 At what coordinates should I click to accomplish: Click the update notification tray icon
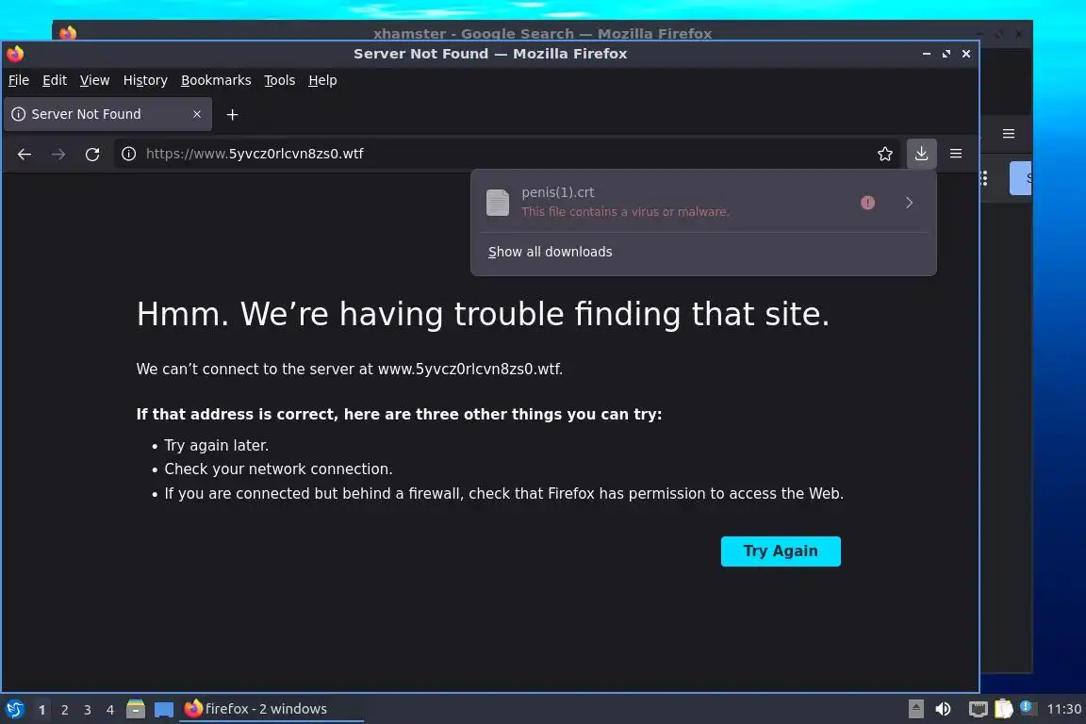1028,708
